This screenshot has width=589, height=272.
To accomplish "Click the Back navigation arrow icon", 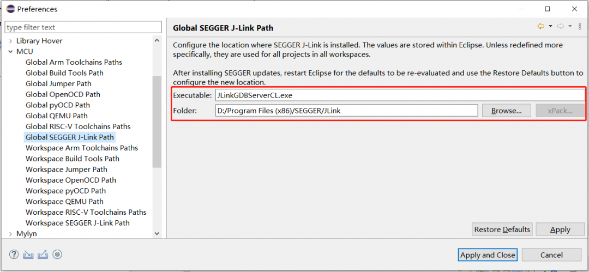I will point(541,26).
